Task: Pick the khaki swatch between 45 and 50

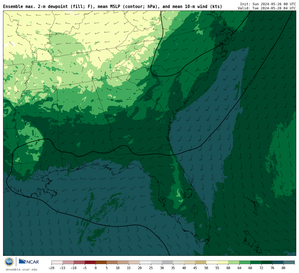Action: 201,262
